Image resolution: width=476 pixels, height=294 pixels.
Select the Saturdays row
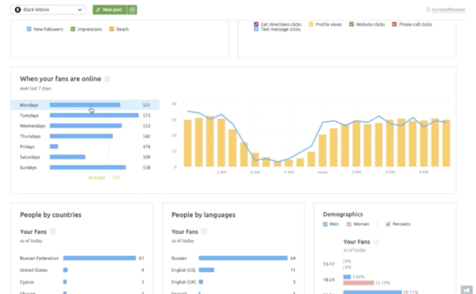[x=85, y=157]
